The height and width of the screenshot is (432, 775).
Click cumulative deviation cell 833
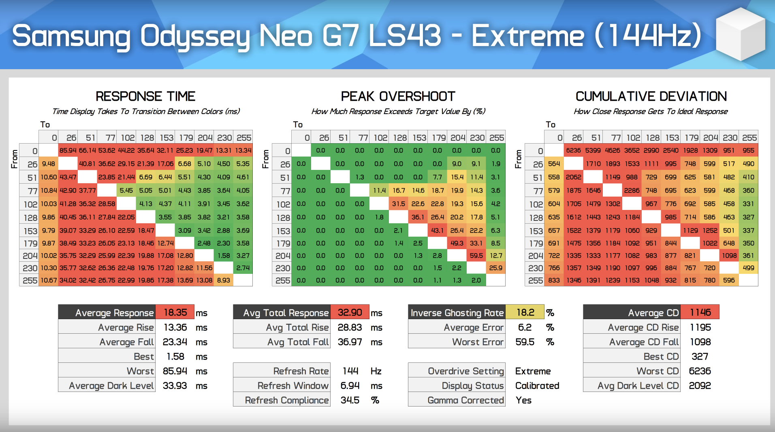pyautogui.click(x=554, y=280)
